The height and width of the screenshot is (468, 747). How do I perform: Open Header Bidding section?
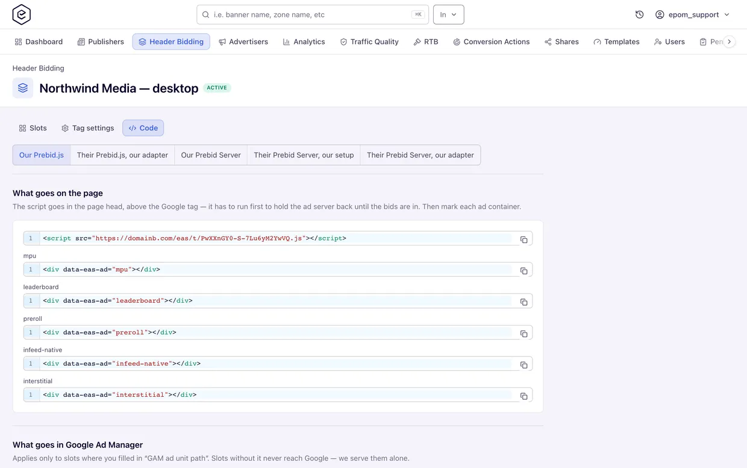point(171,42)
